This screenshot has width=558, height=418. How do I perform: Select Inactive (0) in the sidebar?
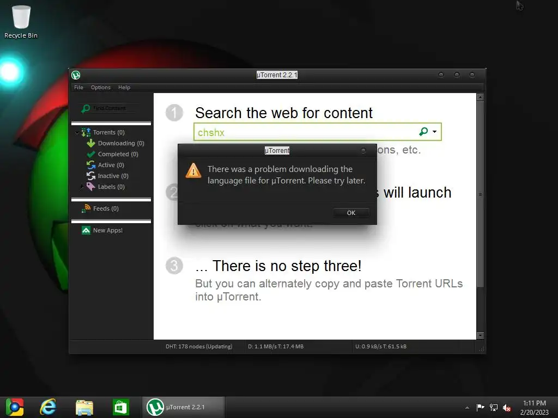tap(113, 176)
